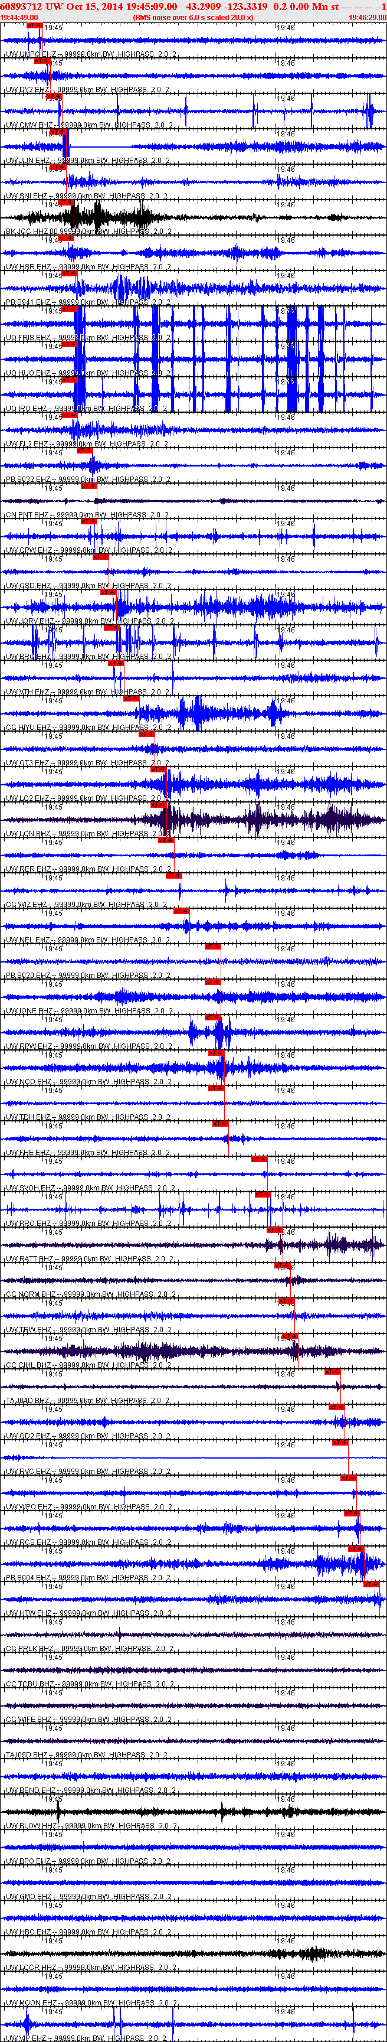
Task: Select the UW SVOH EHZ station label
Action: coord(90,1188)
